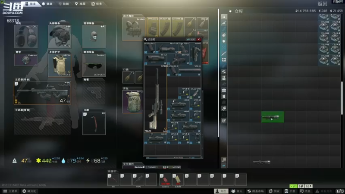Image resolution: width=345 pixels, height=194 pixels.
Task: Open Flea Market in bottom bar
Action: (x=256, y=191)
